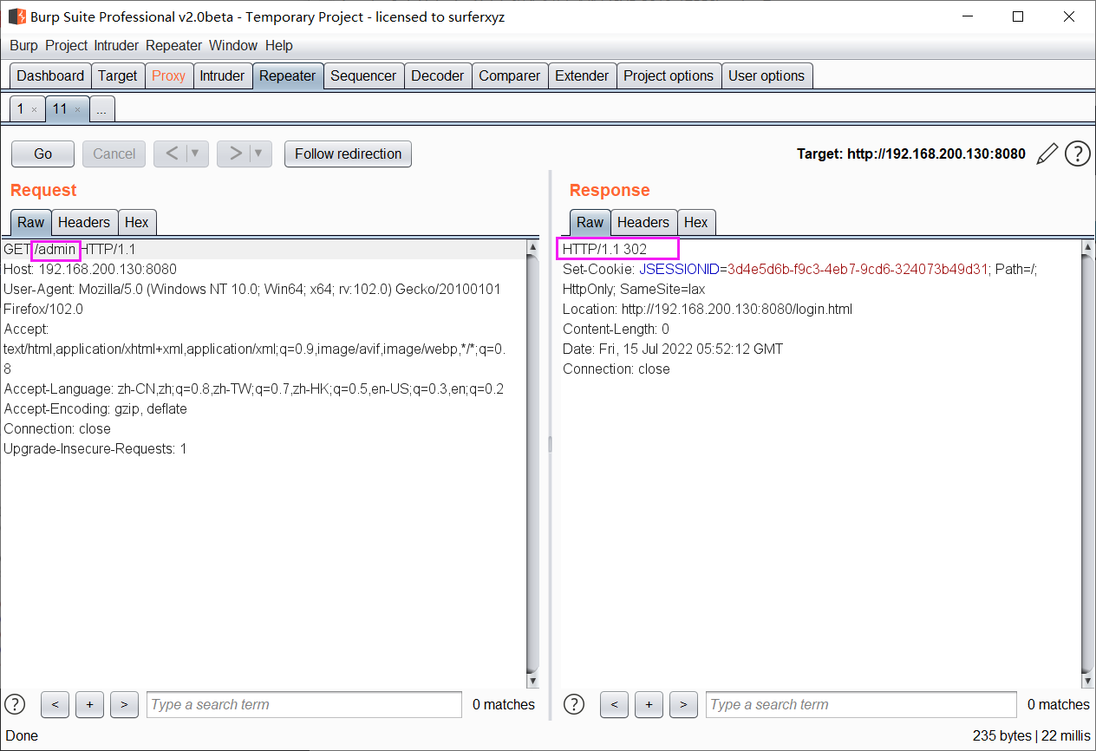Viewport: 1096px width, 751px height.
Task: Select the Repeater tool tab
Action: click(288, 75)
